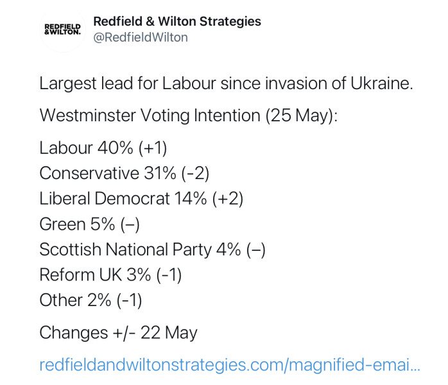The height and width of the screenshot is (385, 448).
Task: Click the Redfield & Wilton logo avatar
Action: (x=62, y=30)
